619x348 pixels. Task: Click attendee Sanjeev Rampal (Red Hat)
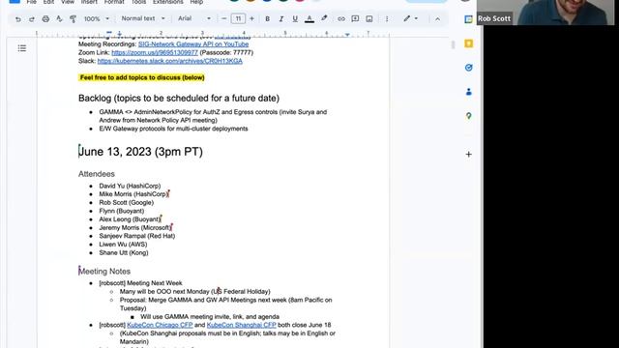137,236
